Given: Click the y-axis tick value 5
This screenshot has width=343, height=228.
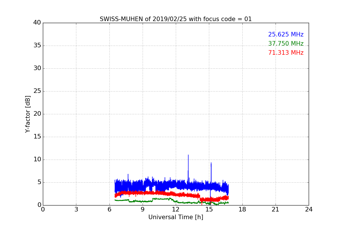Looking at the screenshot, I should click(x=39, y=182).
